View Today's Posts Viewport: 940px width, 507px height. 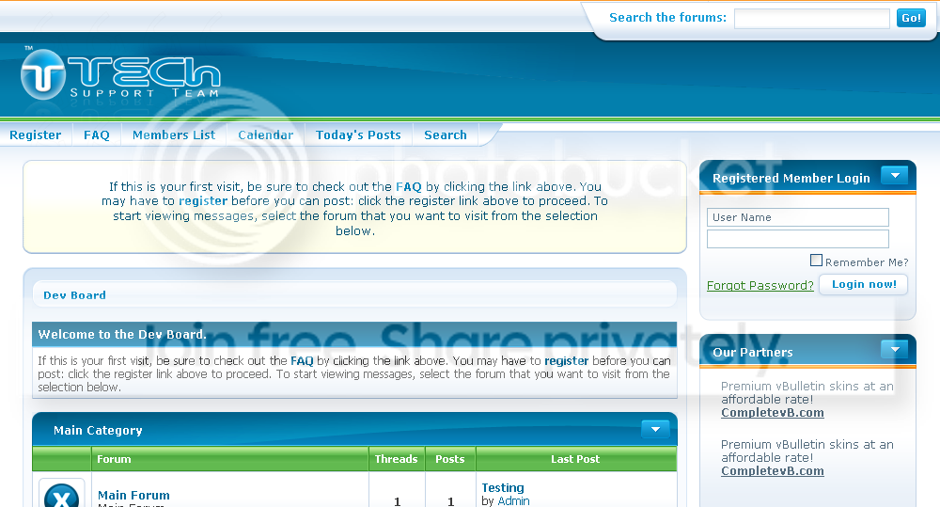tap(358, 135)
